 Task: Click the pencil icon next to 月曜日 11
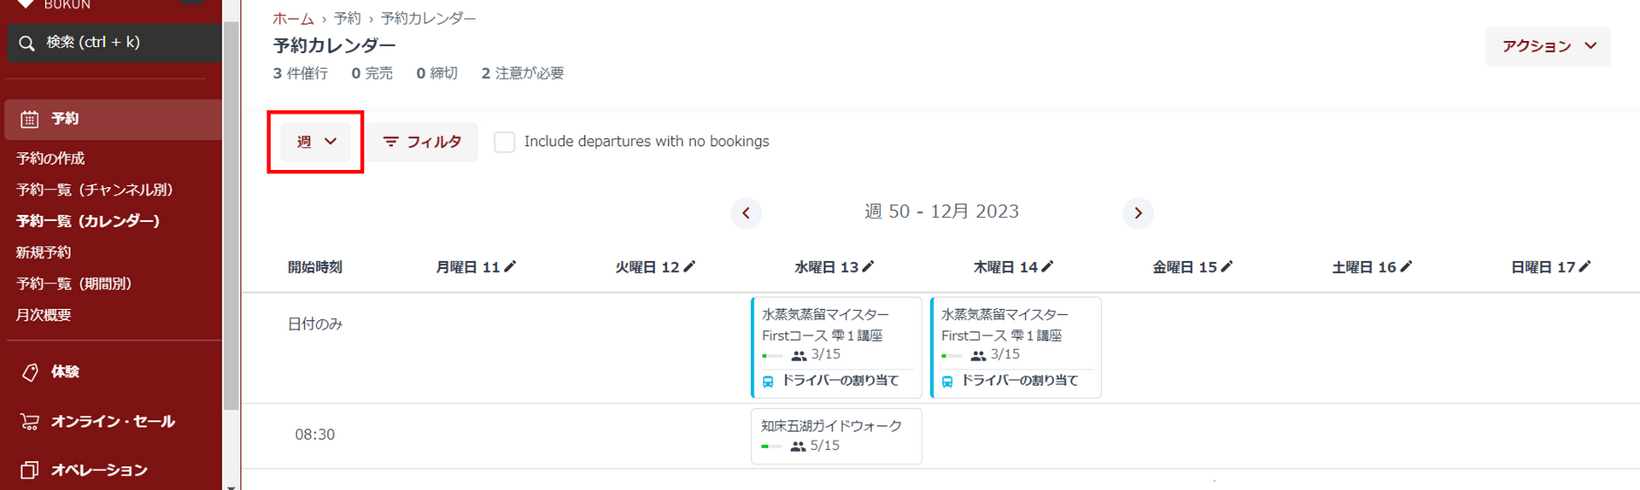click(510, 266)
